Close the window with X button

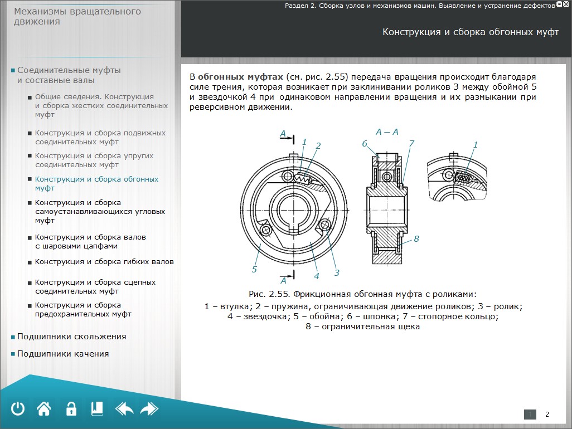[x=567, y=4]
